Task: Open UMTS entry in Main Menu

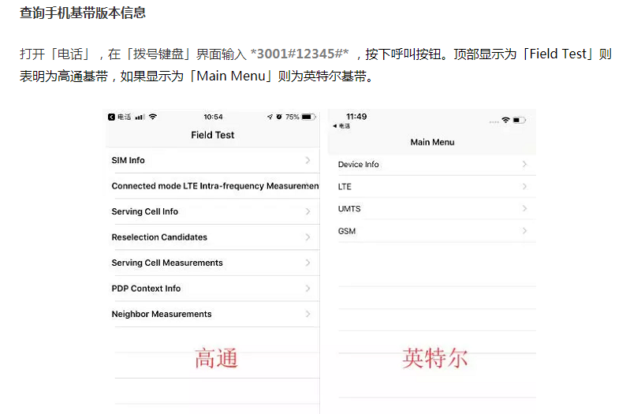Action: 432,209
